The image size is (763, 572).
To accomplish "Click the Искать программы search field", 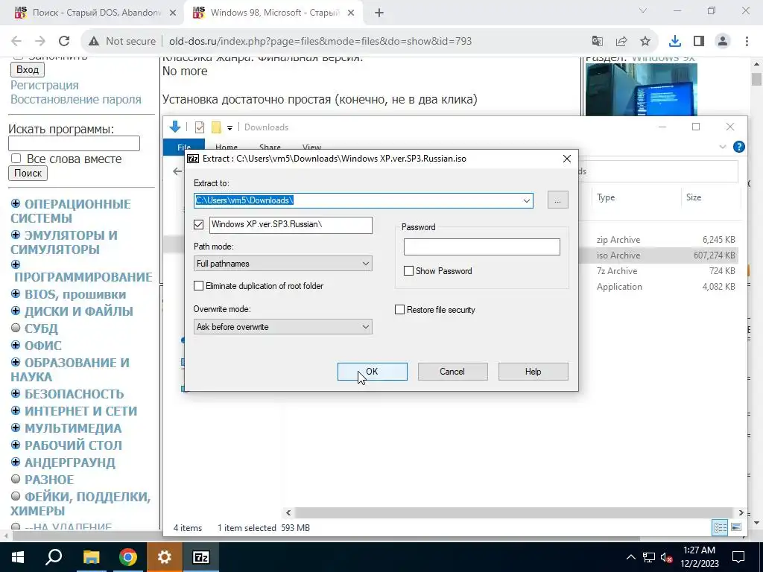I will [x=74, y=144].
